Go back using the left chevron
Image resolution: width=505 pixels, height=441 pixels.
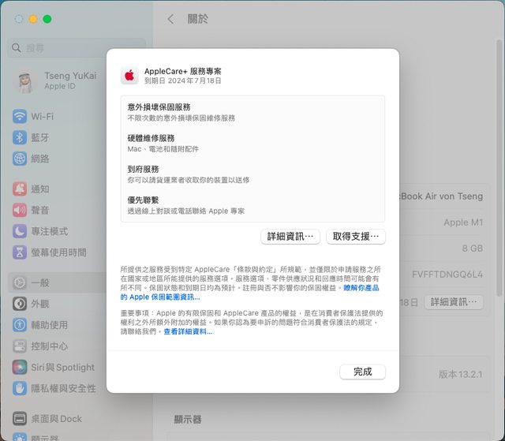pos(171,19)
